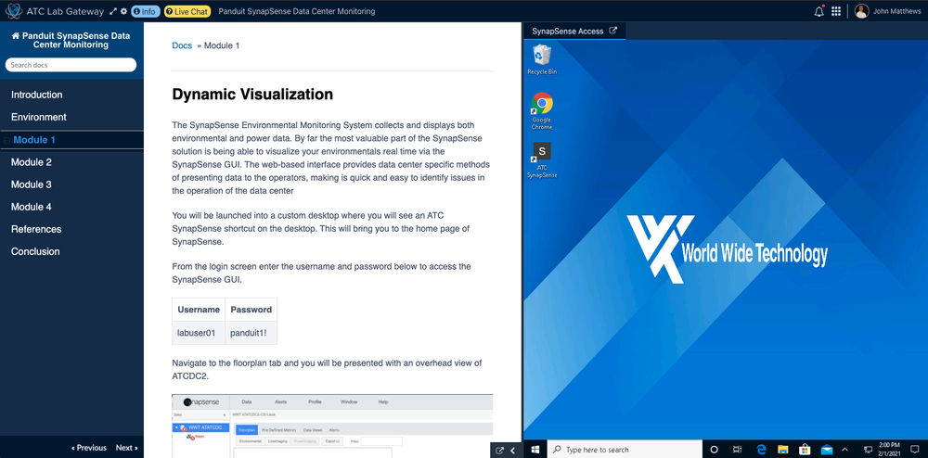Open John Matthews user menu
928x458 pixels.
tap(887, 11)
